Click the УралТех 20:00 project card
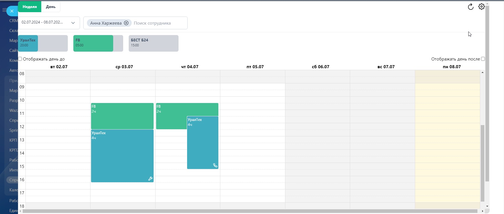The image size is (504, 214). click(43, 43)
